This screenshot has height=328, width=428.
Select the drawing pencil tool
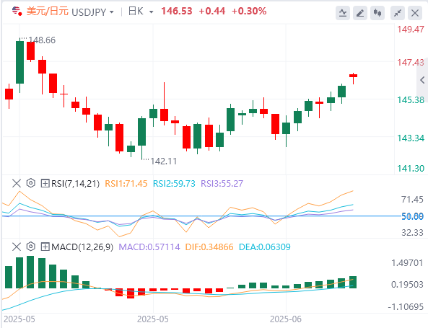click(360, 13)
